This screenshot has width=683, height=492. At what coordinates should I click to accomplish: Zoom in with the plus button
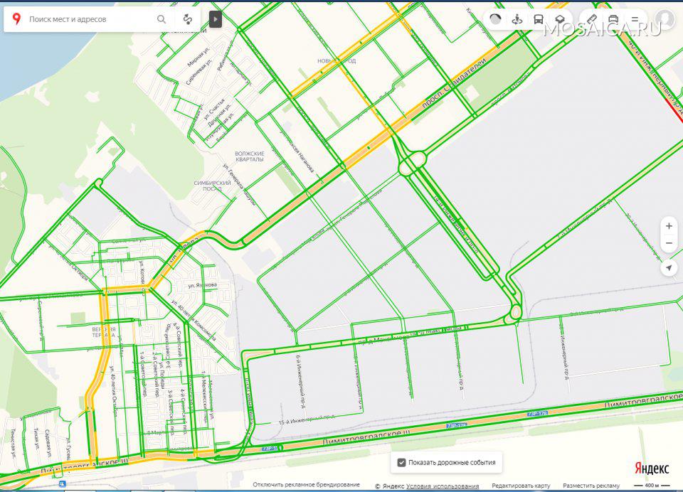(669, 226)
